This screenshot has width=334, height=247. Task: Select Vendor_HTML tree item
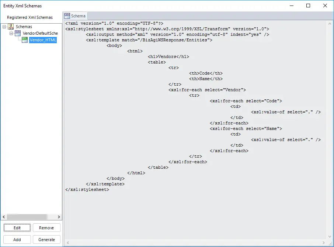tap(43, 40)
